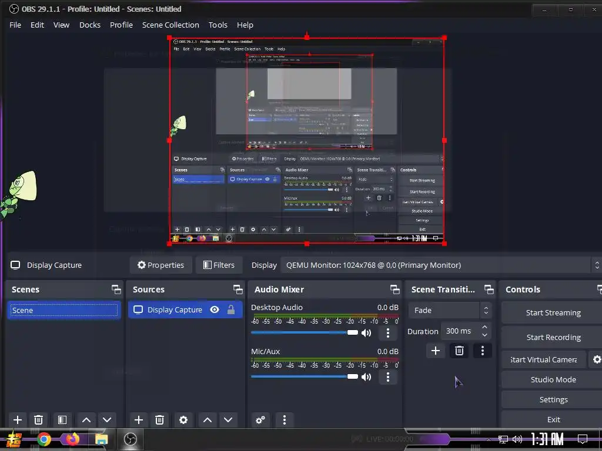
Task: Move scene down with arrow icon
Action: point(107,419)
